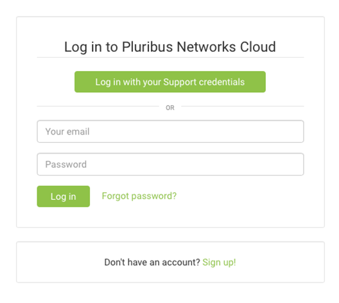The width and height of the screenshot is (339, 303).
Task: Click the Your email placeholder text
Action: click(67, 131)
